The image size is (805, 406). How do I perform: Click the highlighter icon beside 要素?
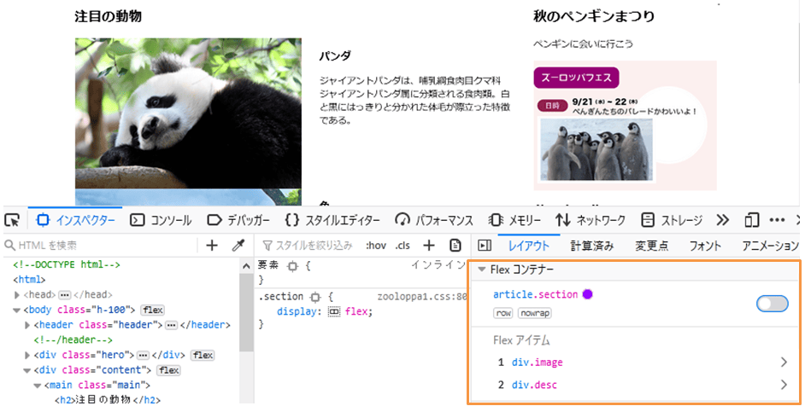tap(292, 266)
